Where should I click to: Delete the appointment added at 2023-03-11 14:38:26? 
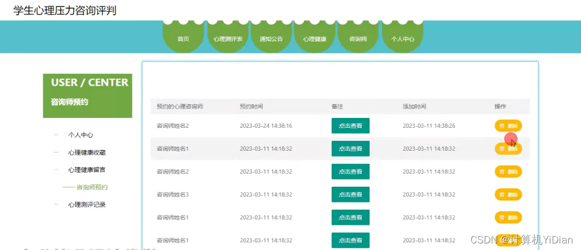pyautogui.click(x=508, y=126)
